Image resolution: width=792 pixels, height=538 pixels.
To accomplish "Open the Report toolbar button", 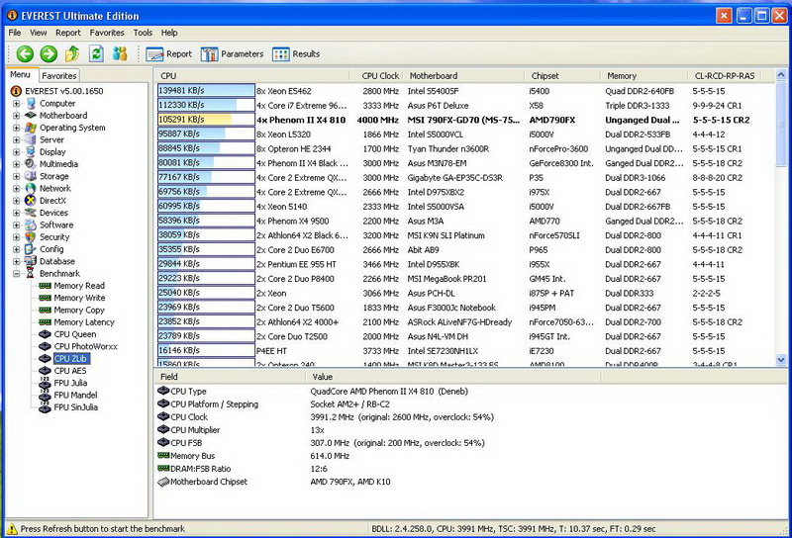I will [x=169, y=54].
